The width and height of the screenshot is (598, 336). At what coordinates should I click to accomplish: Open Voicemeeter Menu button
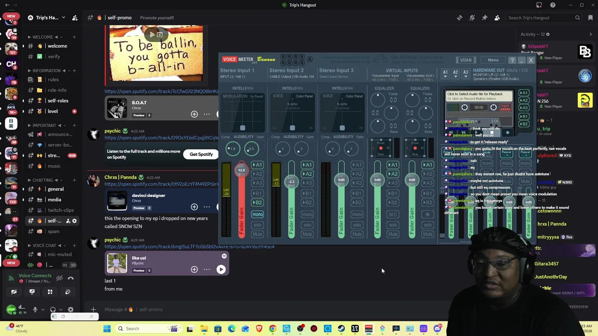(493, 60)
